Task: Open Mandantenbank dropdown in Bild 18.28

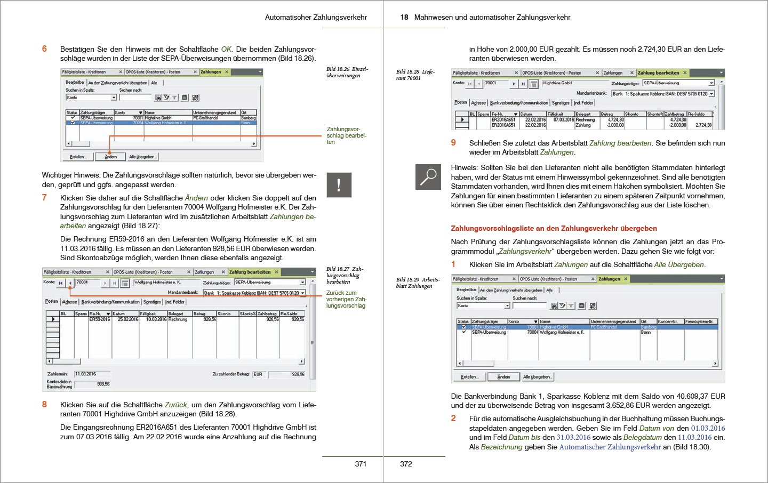Action: click(x=711, y=94)
